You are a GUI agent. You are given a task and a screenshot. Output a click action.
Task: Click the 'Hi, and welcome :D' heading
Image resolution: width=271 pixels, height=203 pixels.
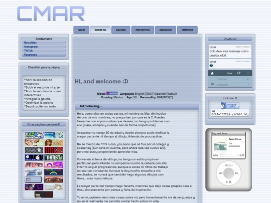[101, 81]
